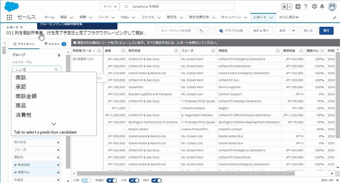This screenshot has height=183, width=340.
Task: Toggle the 詳細行 switch
Action: (112, 180)
